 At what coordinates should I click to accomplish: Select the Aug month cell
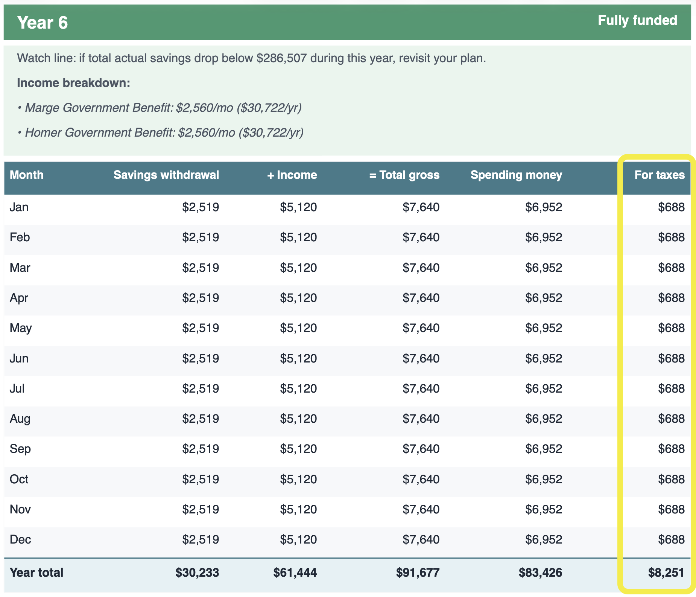coord(20,419)
